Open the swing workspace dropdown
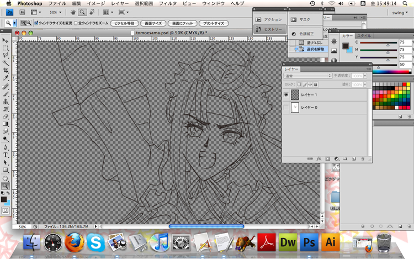 tap(400, 13)
